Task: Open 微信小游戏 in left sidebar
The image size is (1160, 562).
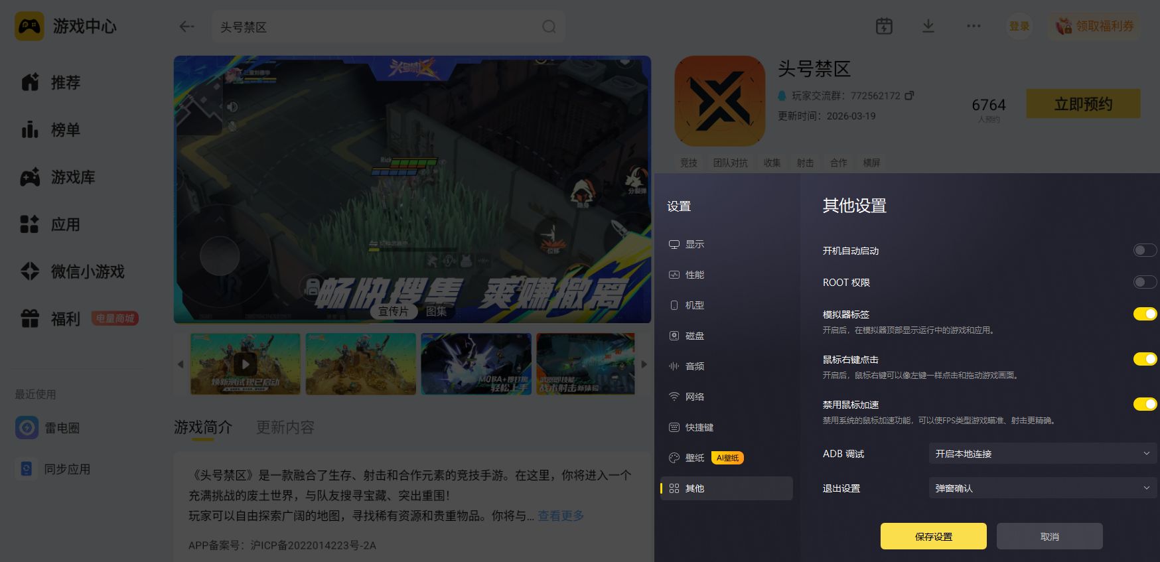Action: pos(73,271)
